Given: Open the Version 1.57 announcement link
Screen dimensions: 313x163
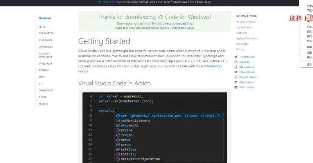Looking at the screenshot, I should click(x=106, y=2).
